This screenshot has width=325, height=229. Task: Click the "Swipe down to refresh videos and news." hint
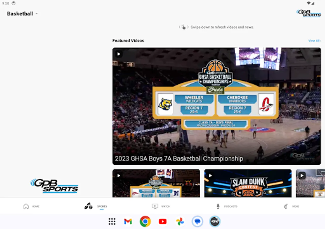[x=222, y=27]
